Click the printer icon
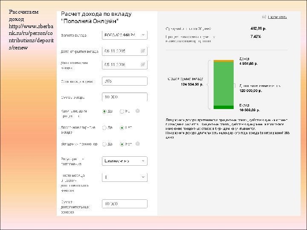Image resolution: width=307 pixels, height=230 pixels. tap(264, 17)
